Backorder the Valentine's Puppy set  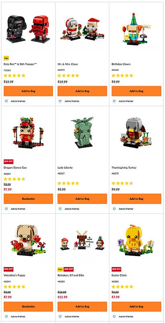[28, 307]
